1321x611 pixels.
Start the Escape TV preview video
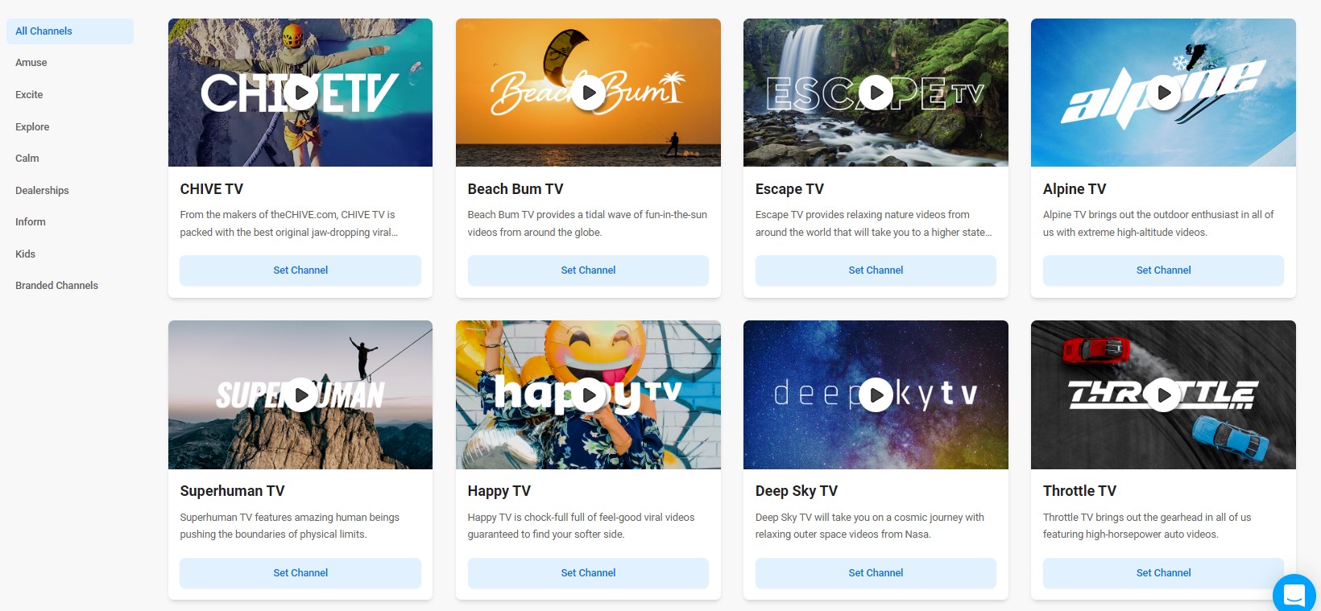(876, 93)
